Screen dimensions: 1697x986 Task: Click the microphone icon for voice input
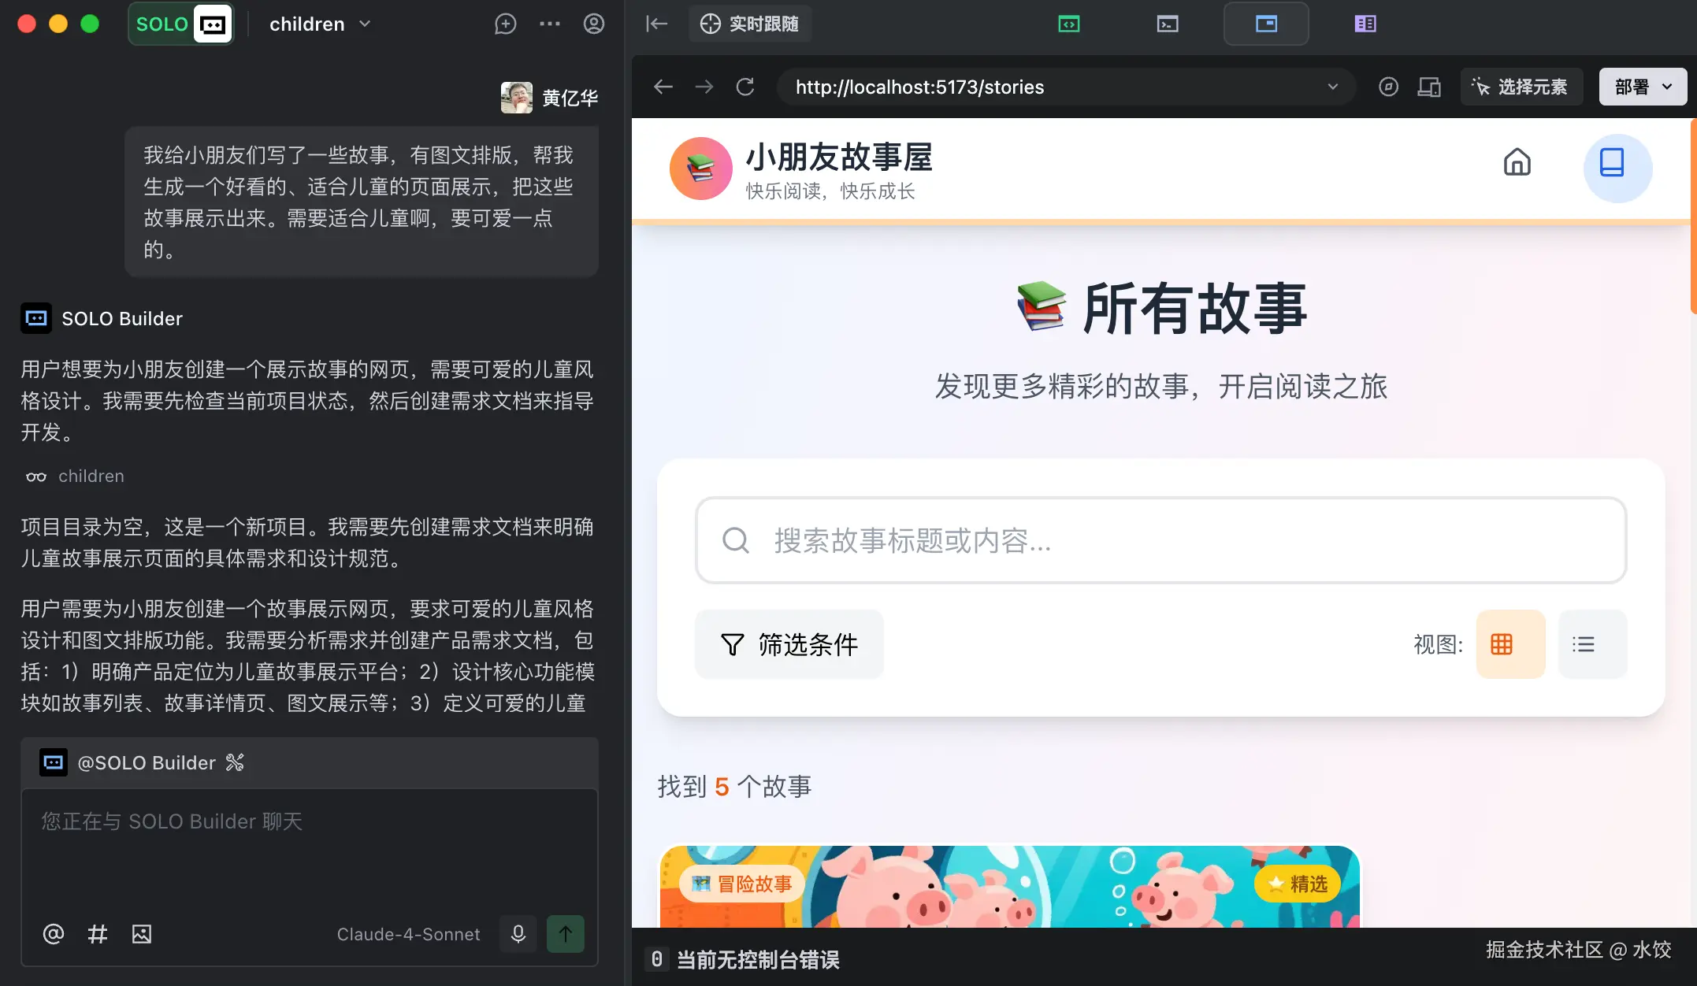[518, 934]
